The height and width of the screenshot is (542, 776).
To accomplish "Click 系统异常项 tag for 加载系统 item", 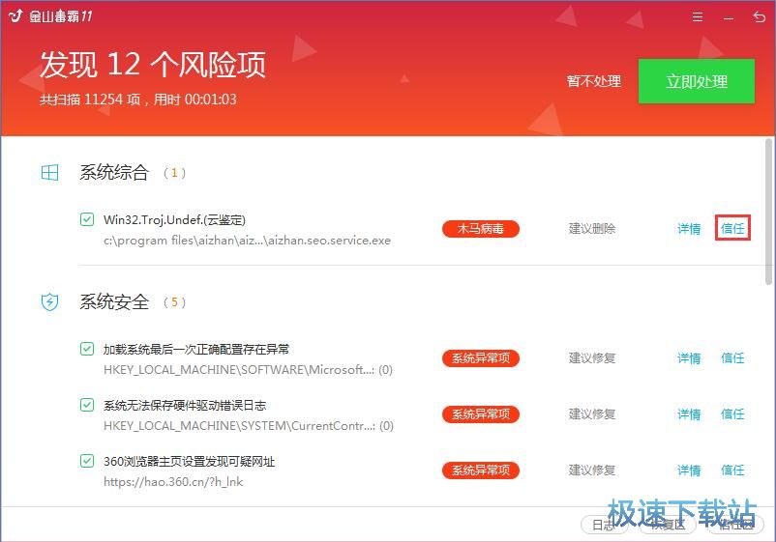I will click(x=481, y=358).
